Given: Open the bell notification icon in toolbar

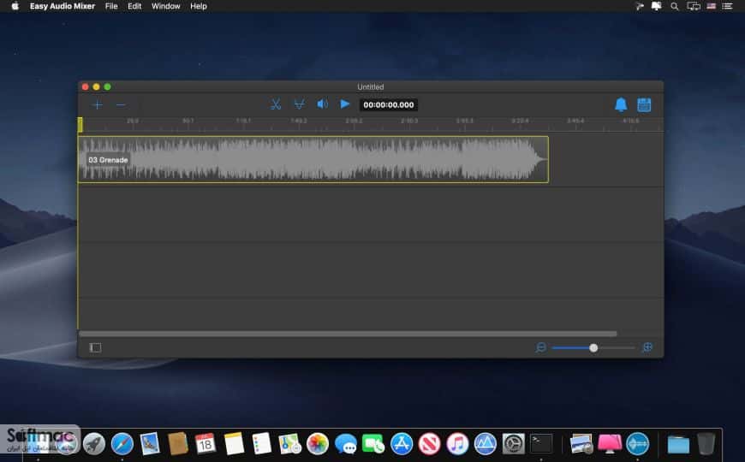Looking at the screenshot, I should click(x=621, y=104).
